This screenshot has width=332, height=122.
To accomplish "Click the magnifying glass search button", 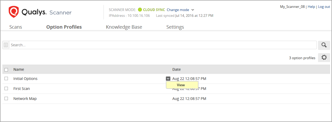I will pos(324,45).
